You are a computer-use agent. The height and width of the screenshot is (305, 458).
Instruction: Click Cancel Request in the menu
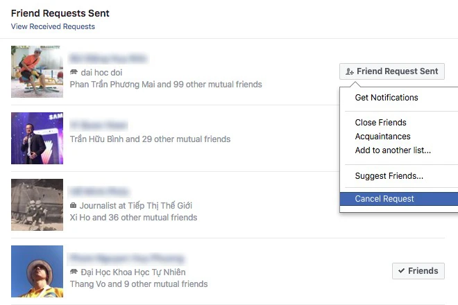coord(384,199)
